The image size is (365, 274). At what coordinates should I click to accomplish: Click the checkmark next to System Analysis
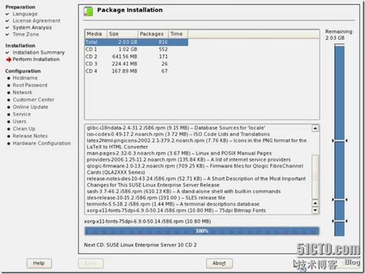point(7,27)
